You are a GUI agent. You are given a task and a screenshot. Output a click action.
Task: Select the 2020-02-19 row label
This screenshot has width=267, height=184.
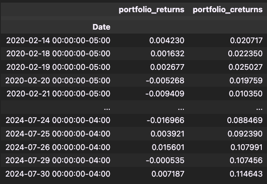[x=58, y=67]
